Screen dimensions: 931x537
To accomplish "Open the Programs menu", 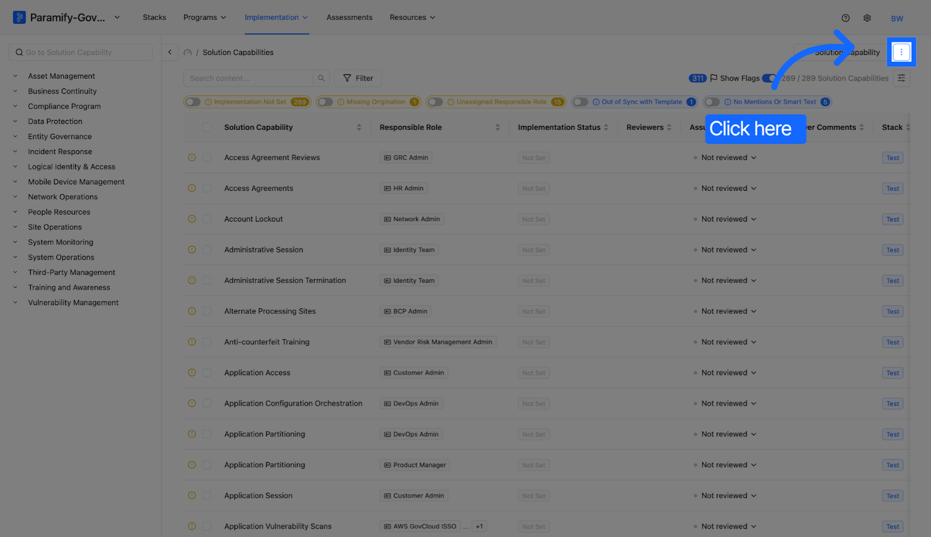I will tap(204, 17).
